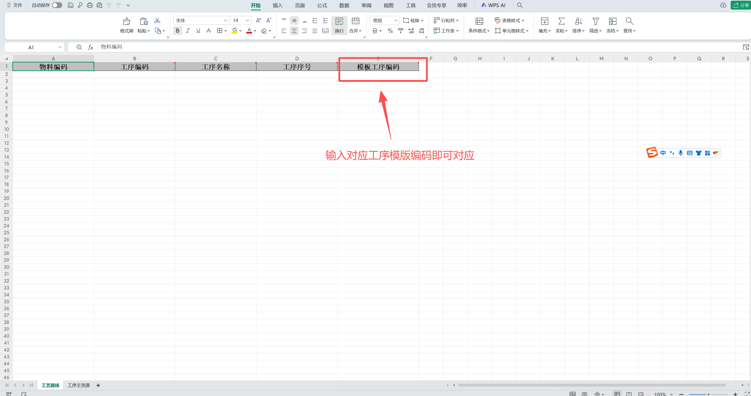
Task: Click the Print icon in quick toolbar
Action: click(90, 5)
